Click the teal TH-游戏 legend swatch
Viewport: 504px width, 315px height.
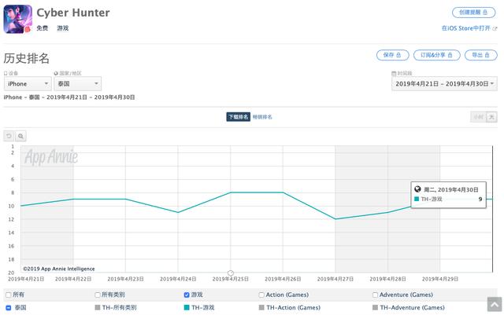(x=186, y=308)
